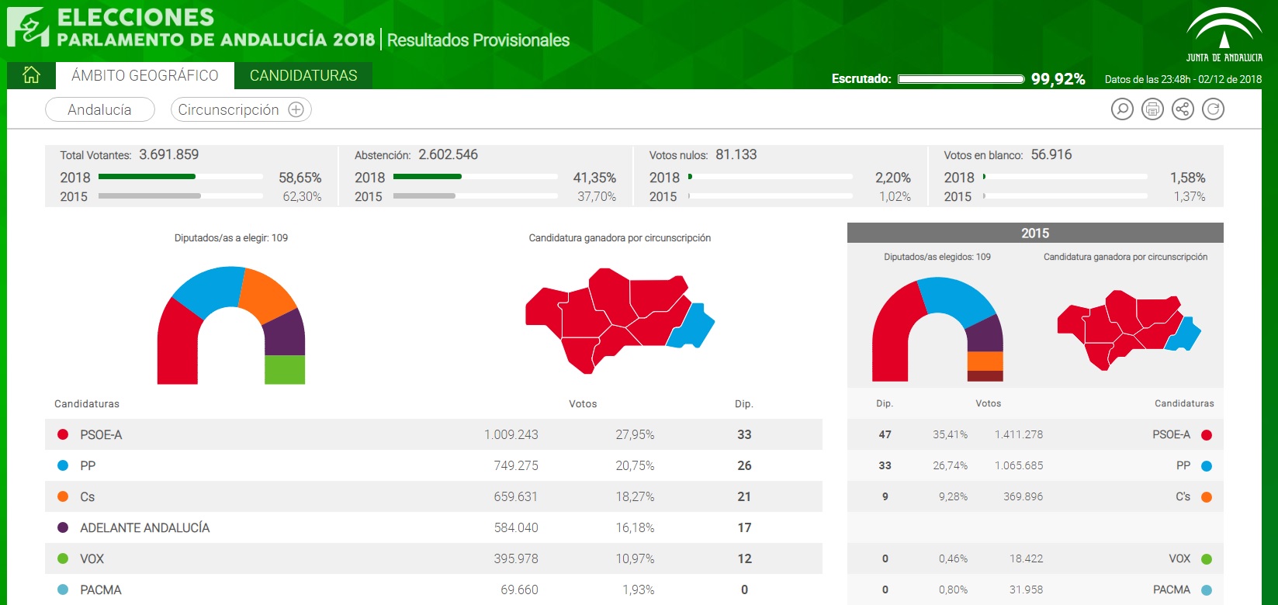Click the elections ballot logo at top left
1278x605 pixels.
point(28,27)
